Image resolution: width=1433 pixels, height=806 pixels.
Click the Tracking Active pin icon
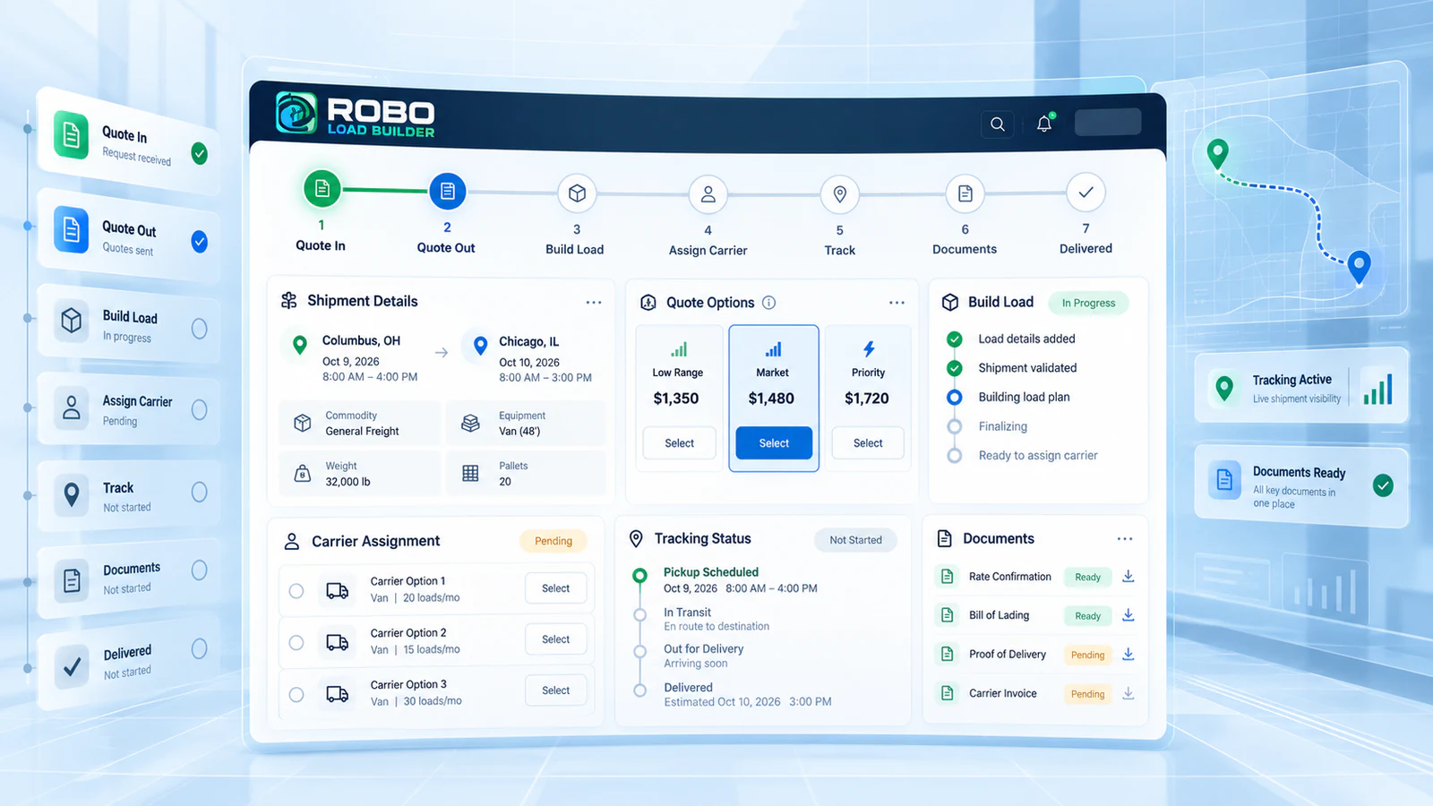point(1223,388)
